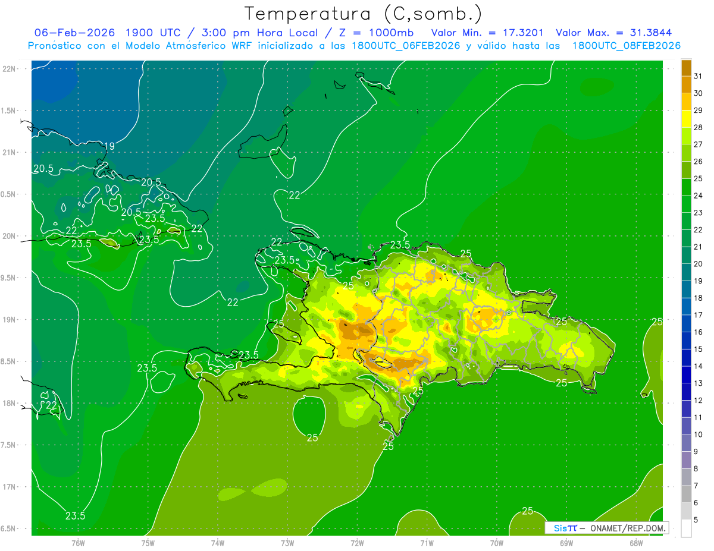714x551 pixels.
Task: Select the yellow color band between 28 and 29
Action: [686, 119]
